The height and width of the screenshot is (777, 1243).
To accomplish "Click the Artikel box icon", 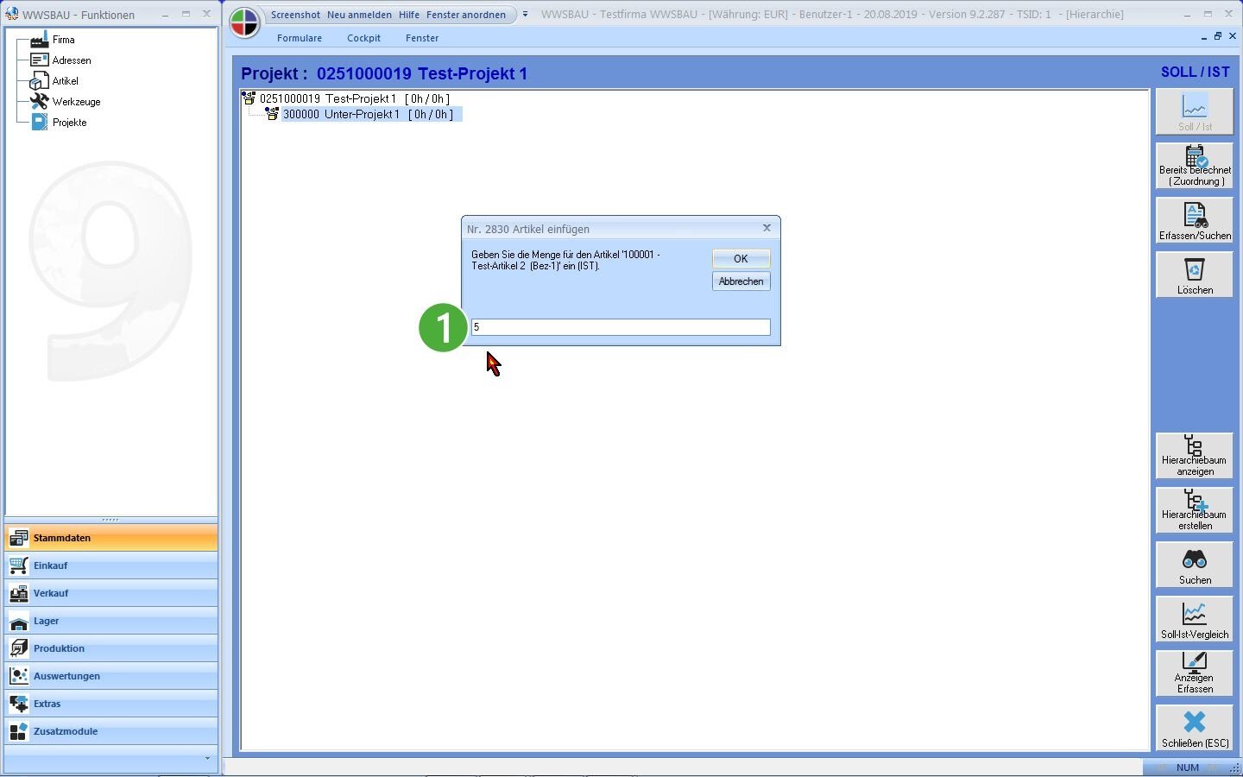I will click(x=39, y=81).
